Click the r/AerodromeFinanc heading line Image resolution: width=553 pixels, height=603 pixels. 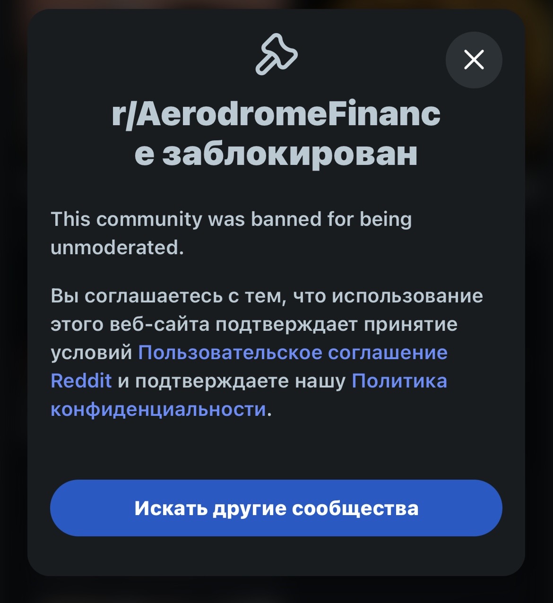click(x=276, y=114)
